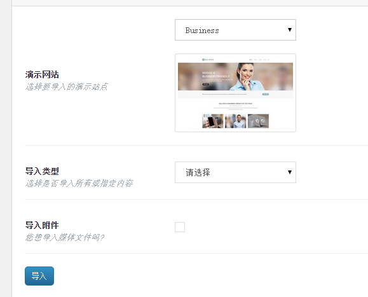Click the smartphone picture in the preview
This screenshot has width=368, height=297.
[x=213, y=121]
